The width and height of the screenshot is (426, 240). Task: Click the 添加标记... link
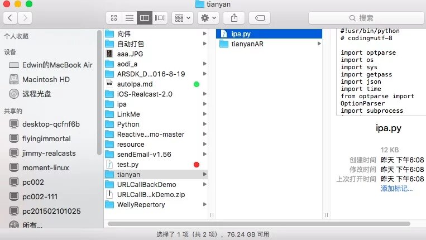coord(396,189)
